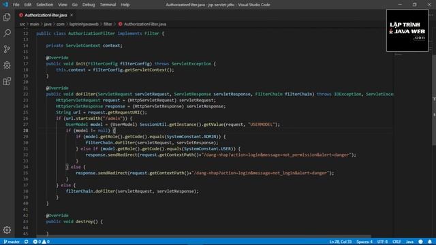This screenshot has width=436, height=245.
Task: Click the Java file icon in breadcrumb
Action: [x=121, y=24]
